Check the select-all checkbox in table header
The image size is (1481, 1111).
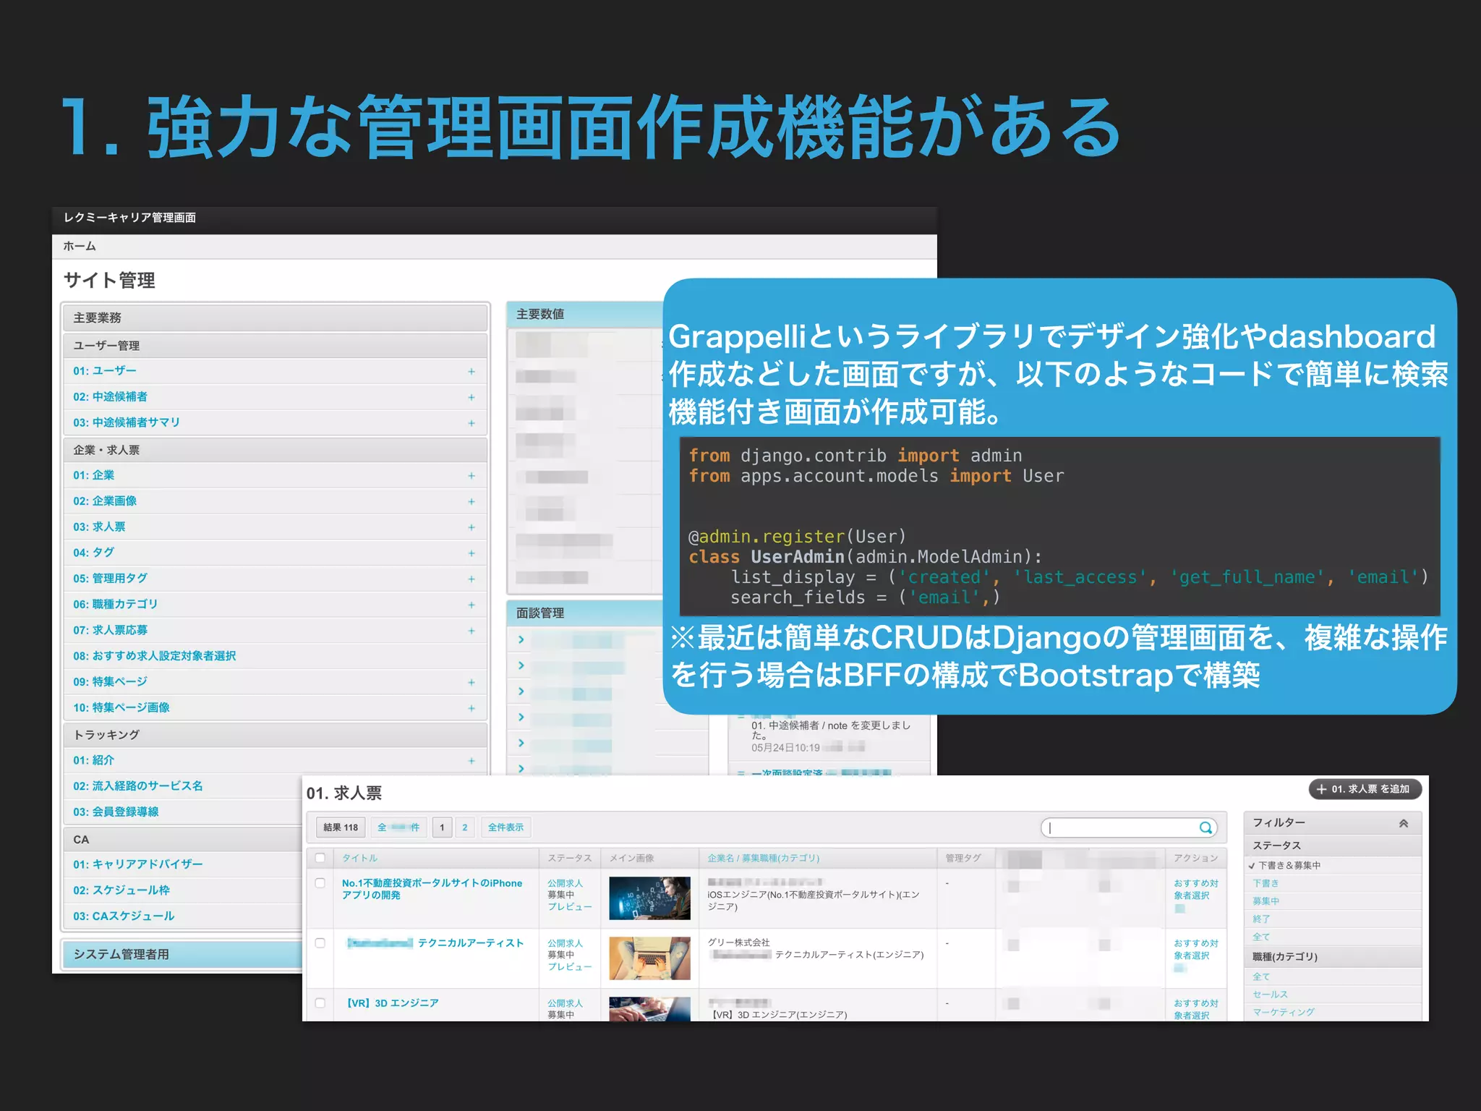tap(320, 858)
